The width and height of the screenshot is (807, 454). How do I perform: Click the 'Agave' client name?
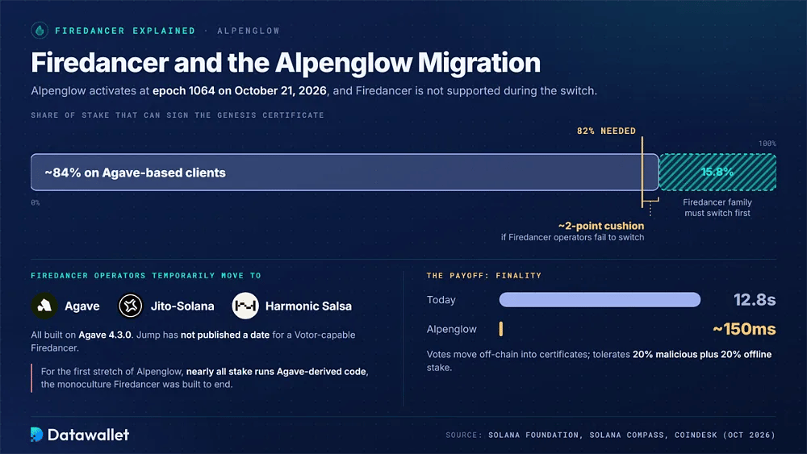click(82, 306)
